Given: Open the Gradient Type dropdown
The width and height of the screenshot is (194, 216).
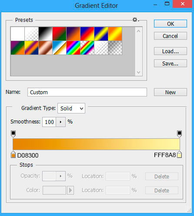Looking at the screenshot, I should [x=71, y=108].
